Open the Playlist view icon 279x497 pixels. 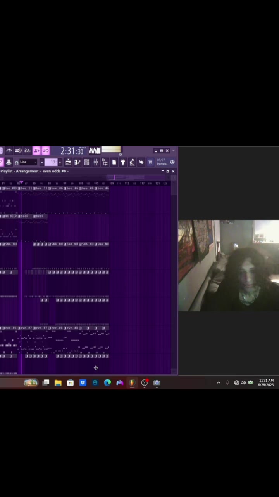click(69, 162)
